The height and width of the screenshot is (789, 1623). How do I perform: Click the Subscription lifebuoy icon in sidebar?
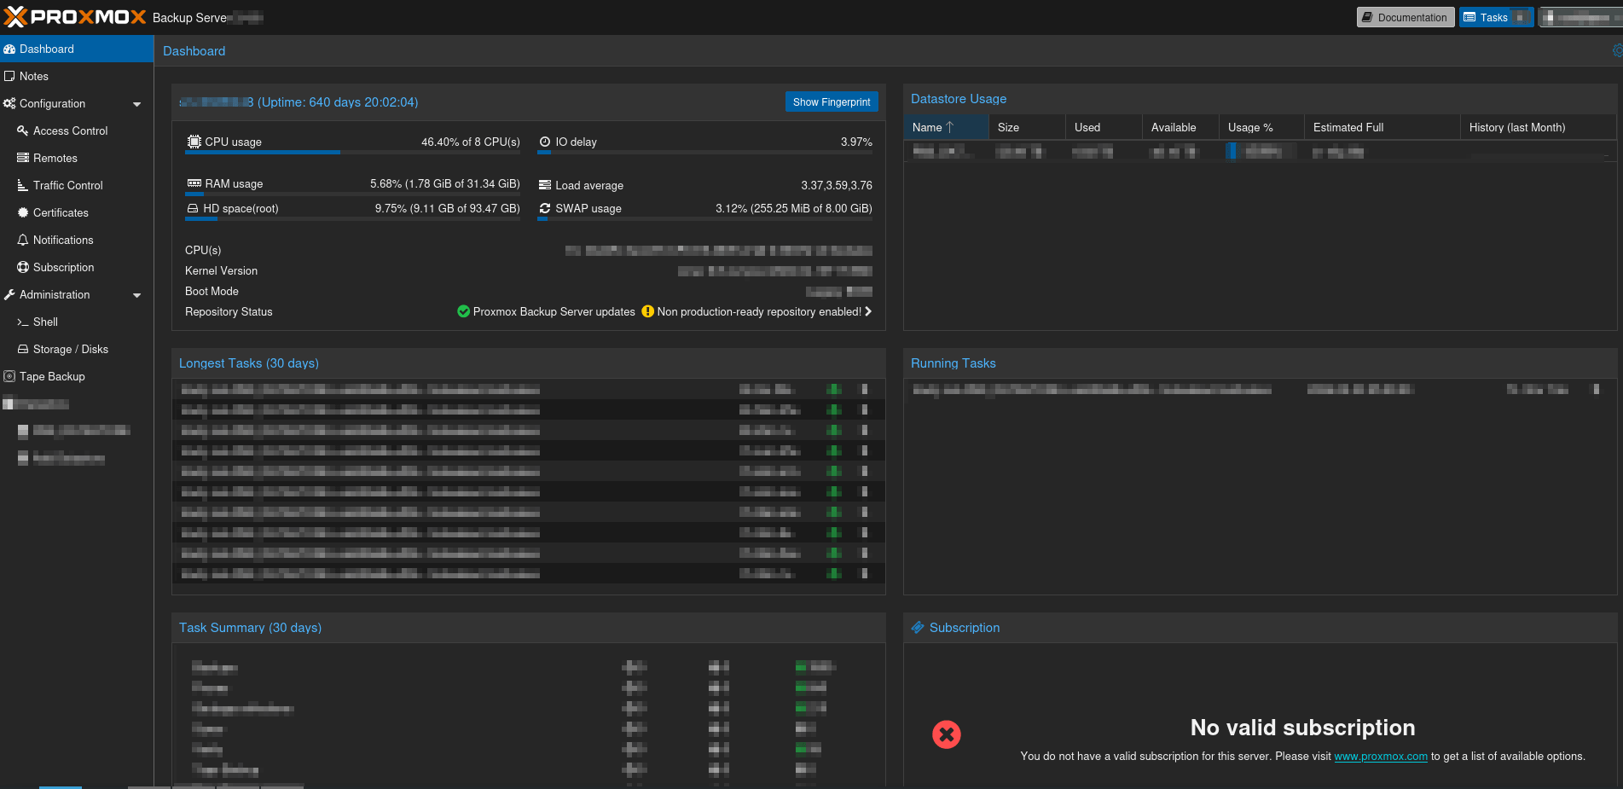[x=23, y=267]
